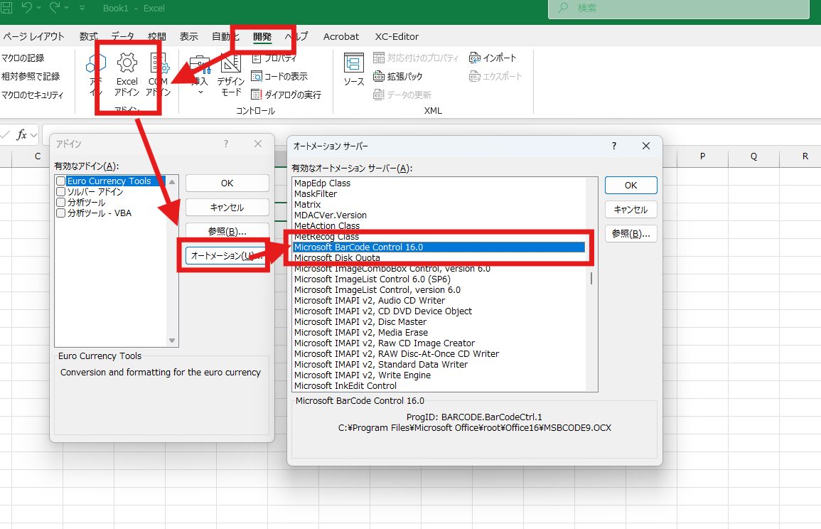Select MaskFilter in server list
This screenshot has width=821, height=529.
tap(439, 194)
